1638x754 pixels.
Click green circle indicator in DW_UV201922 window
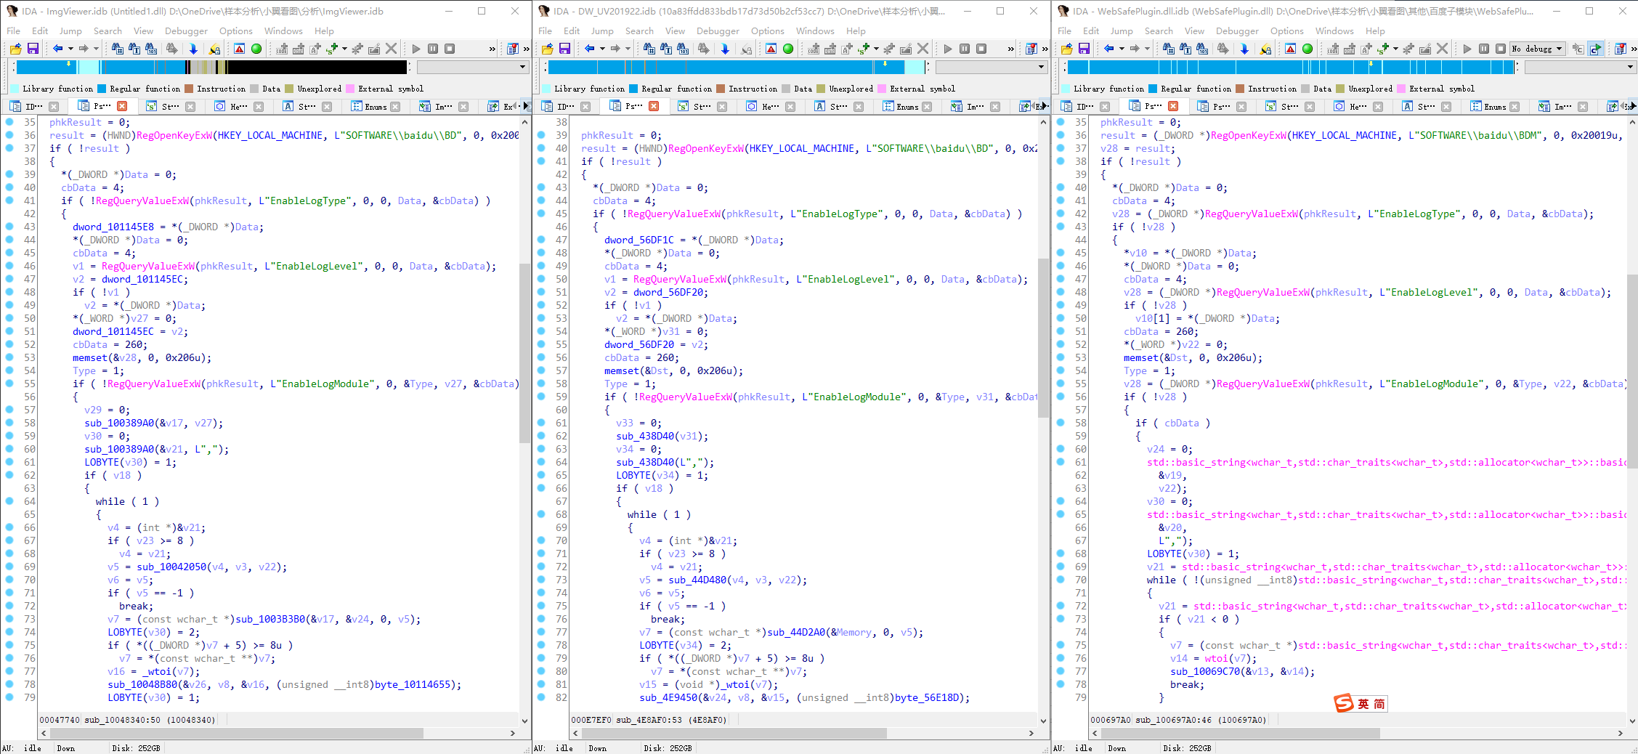point(788,49)
